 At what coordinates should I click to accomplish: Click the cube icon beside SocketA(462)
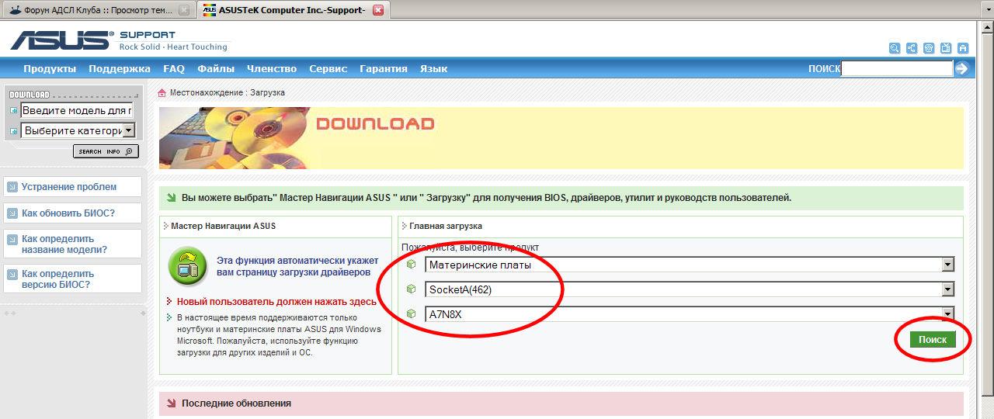tap(412, 289)
